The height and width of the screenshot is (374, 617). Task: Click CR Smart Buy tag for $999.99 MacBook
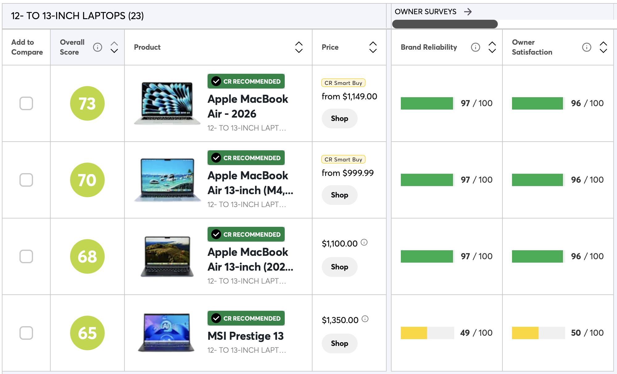[343, 159]
